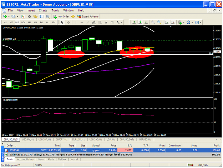Select D1 timeframe button

[41, 23]
